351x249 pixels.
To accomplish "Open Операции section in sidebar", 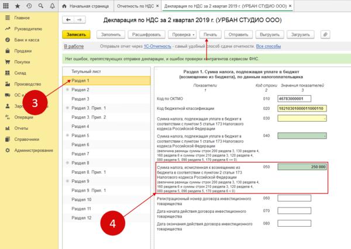I will 24,117.
